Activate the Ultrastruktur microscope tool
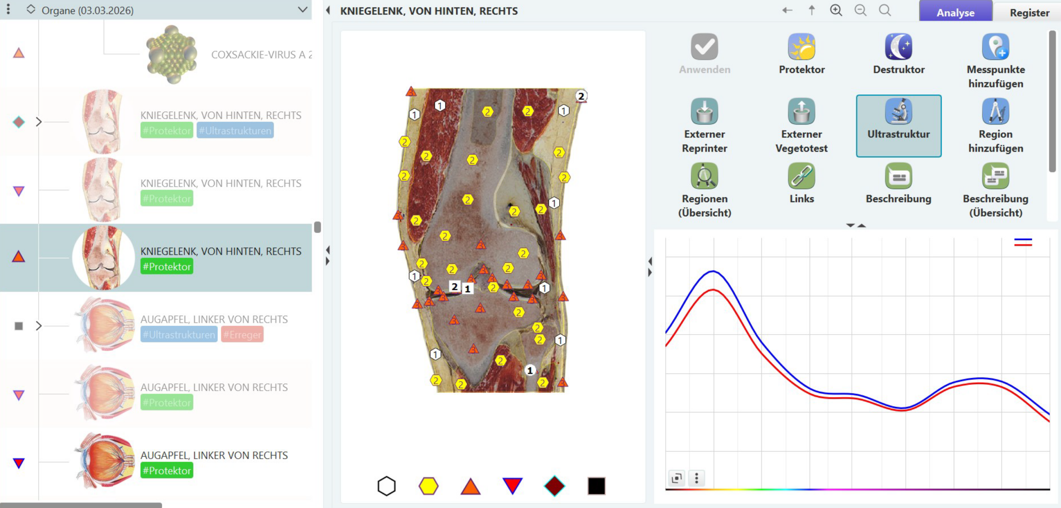The height and width of the screenshot is (508, 1061). (898, 112)
